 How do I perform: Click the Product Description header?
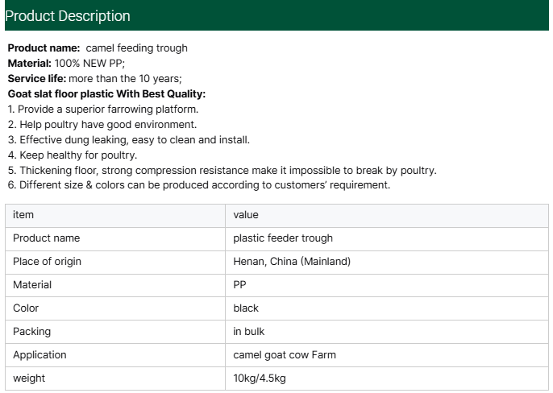click(68, 15)
